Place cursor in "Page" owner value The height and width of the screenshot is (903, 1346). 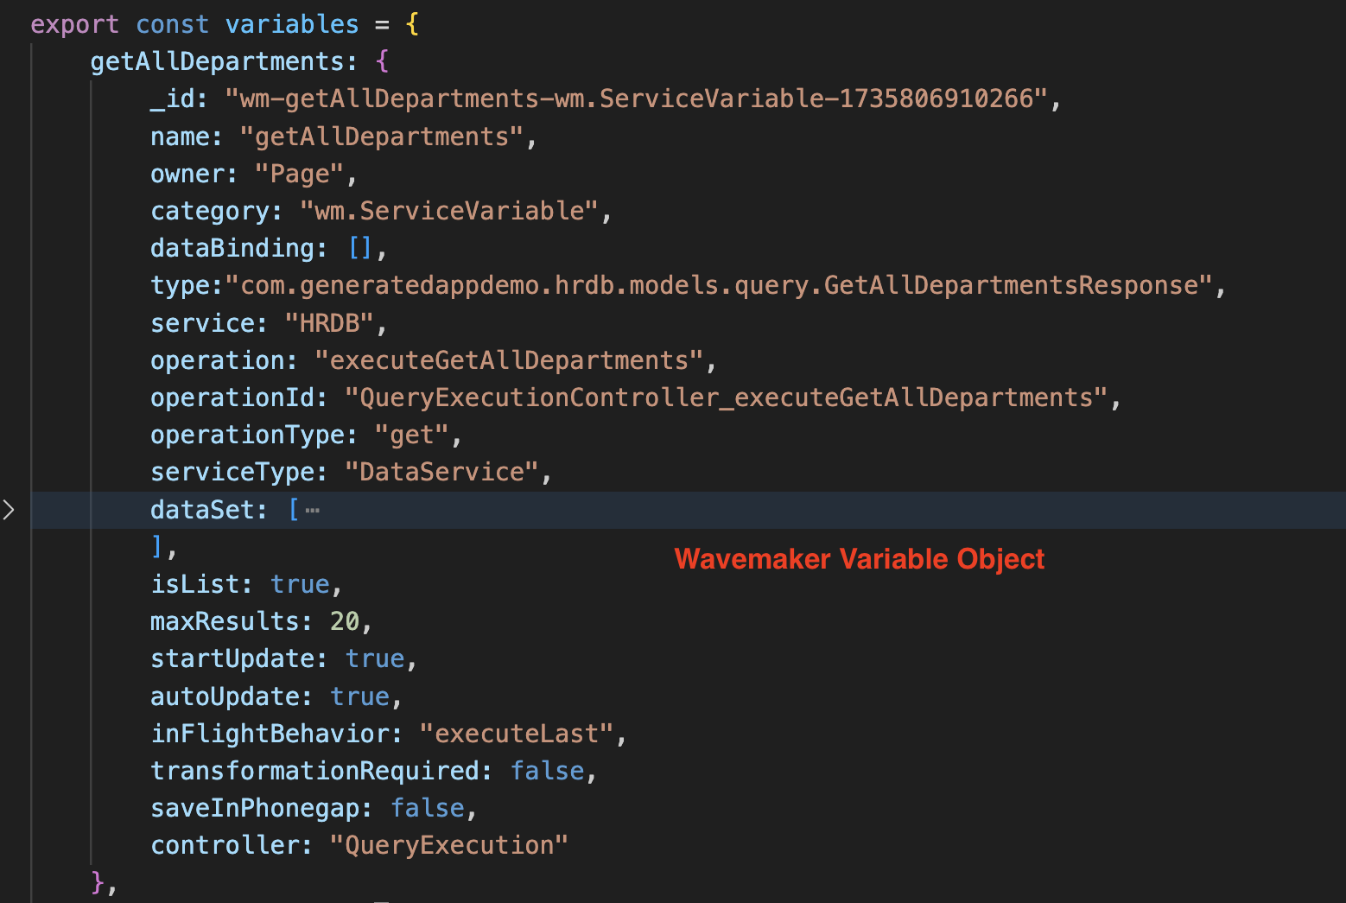299,174
